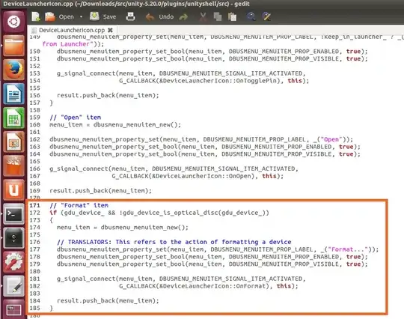Launch Firefox from the Unity launcher

13,70
